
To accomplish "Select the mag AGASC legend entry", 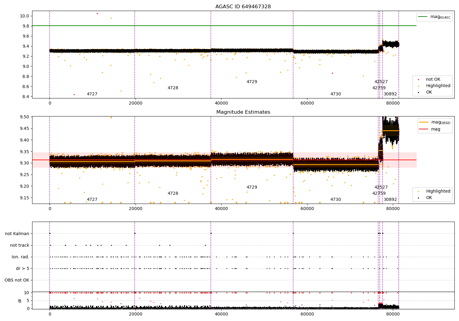I will click(x=434, y=17).
